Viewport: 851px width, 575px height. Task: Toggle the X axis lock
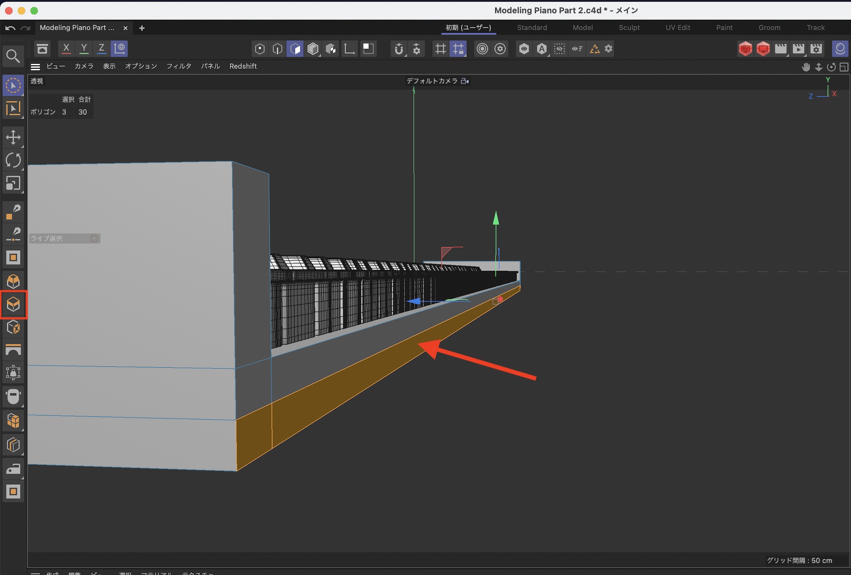pyautogui.click(x=66, y=48)
